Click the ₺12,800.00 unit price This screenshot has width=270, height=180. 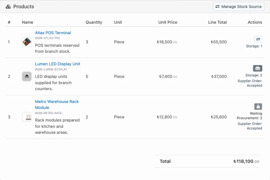tap(167, 117)
